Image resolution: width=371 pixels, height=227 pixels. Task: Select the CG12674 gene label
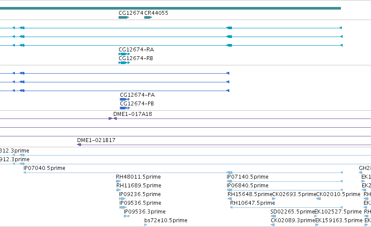click(x=131, y=13)
